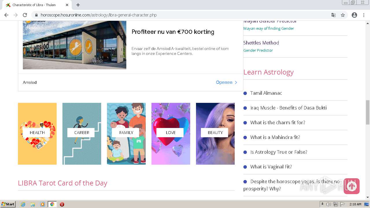
Task: Open a new tab with the plus button
Action: pos(78,5)
